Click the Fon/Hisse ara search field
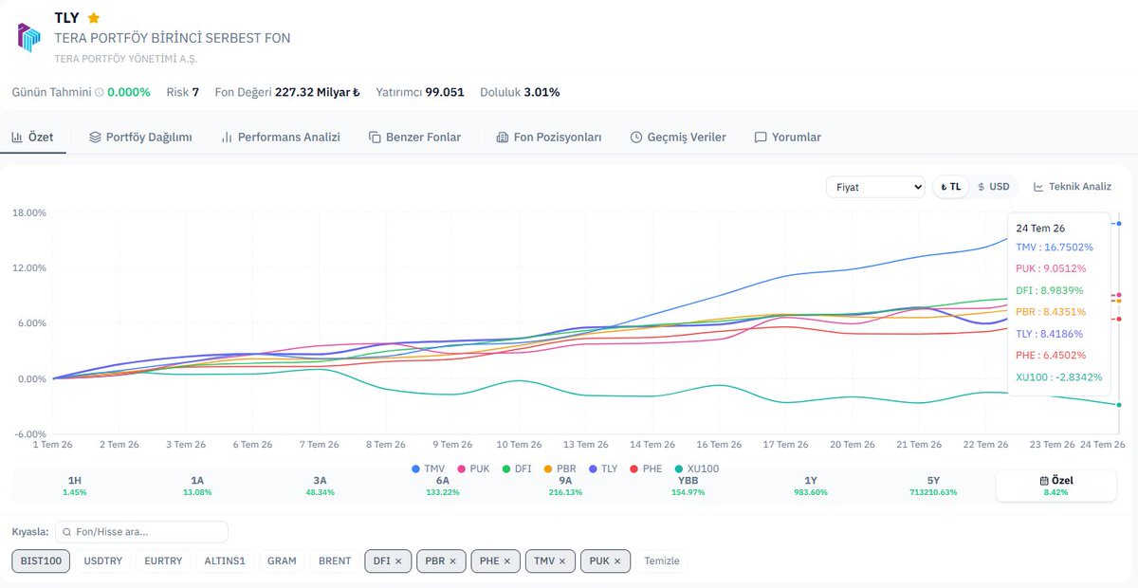Screen dimensions: 1138x588 [141, 532]
